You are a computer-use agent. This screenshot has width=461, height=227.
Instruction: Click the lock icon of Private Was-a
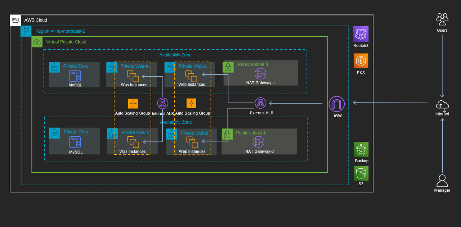[112, 67]
